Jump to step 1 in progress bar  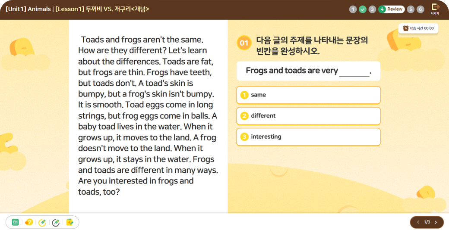[x=353, y=9]
